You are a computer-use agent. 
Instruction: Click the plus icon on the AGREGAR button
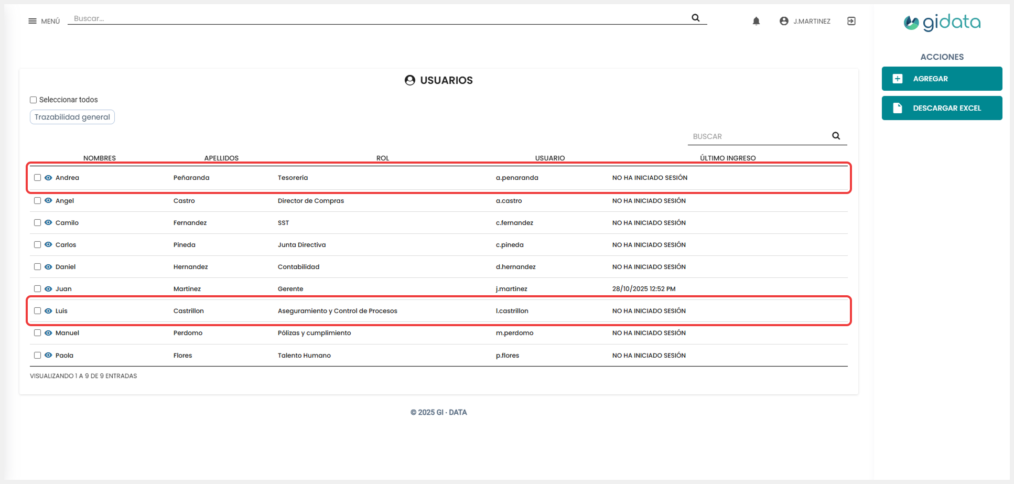(897, 78)
